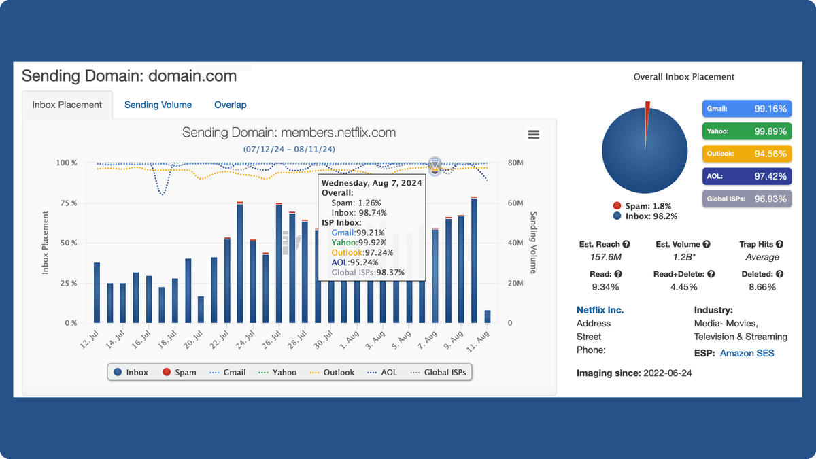
Task: Click help icon beside Read+Delete:
Action: [x=711, y=274]
